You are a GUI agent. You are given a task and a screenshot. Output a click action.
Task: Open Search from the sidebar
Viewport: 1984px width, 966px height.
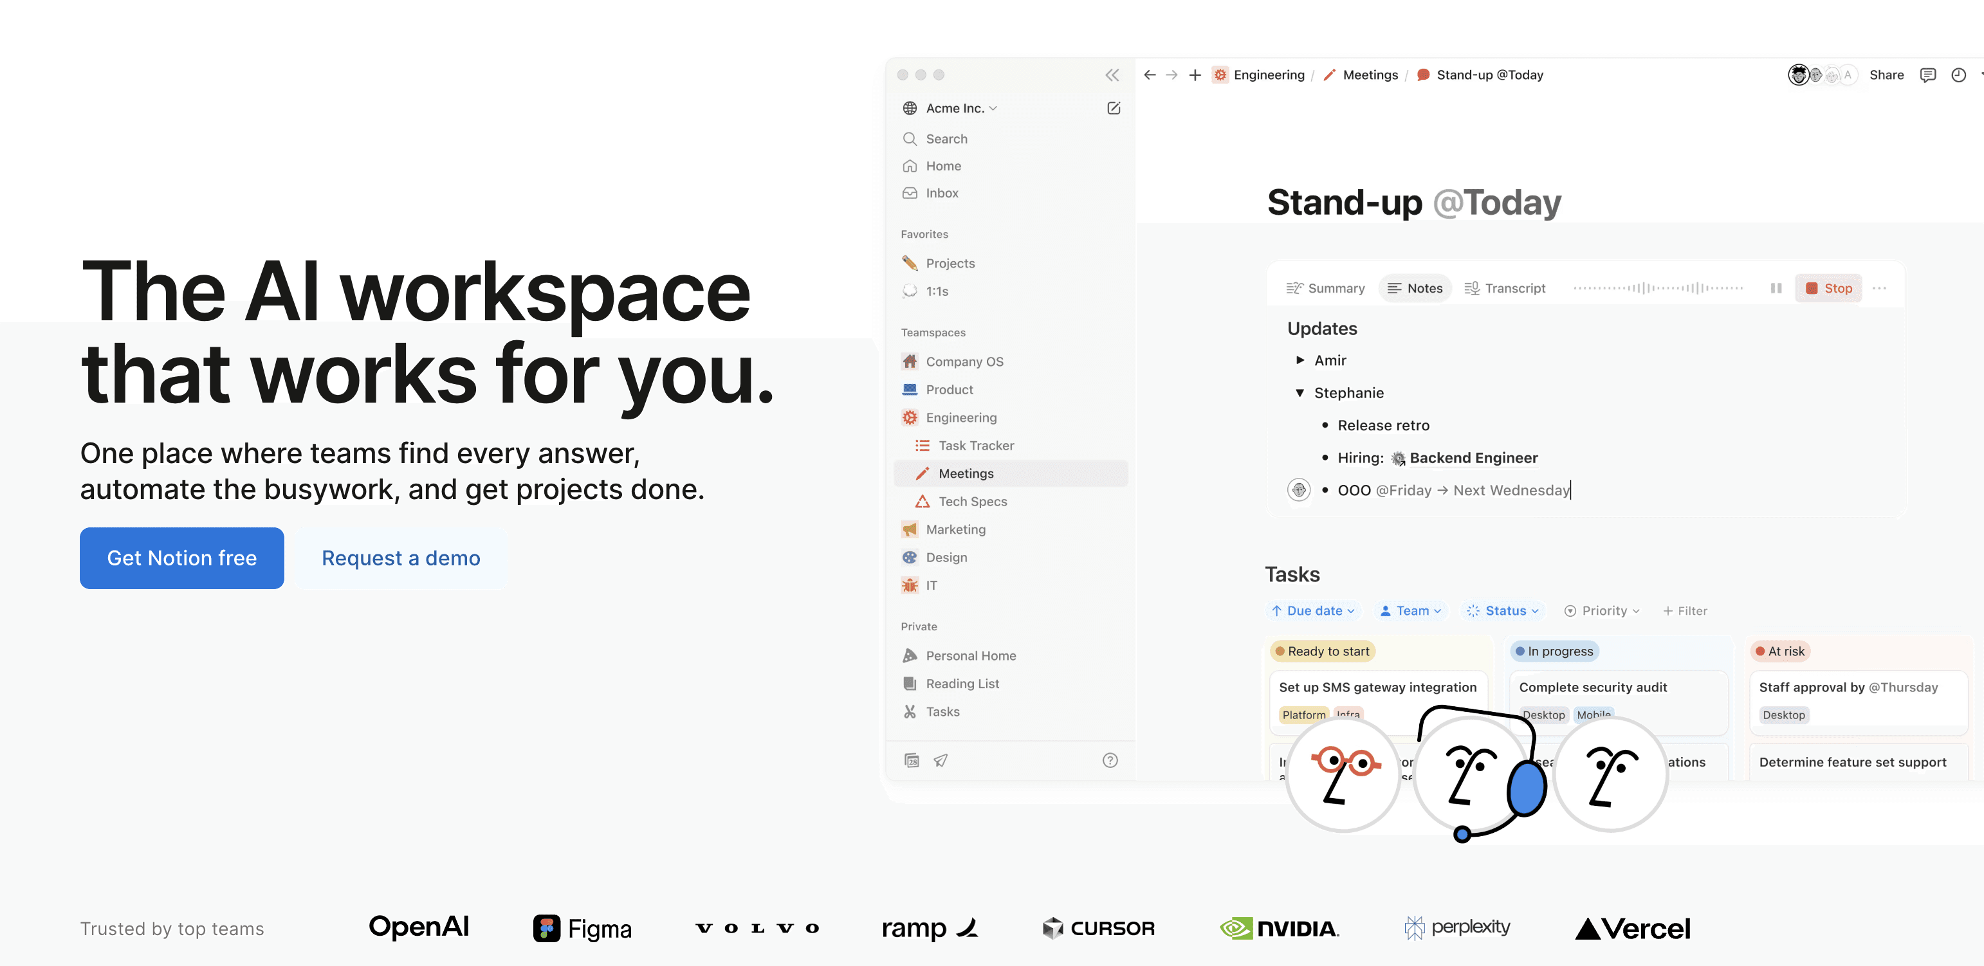[x=946, y=138]
